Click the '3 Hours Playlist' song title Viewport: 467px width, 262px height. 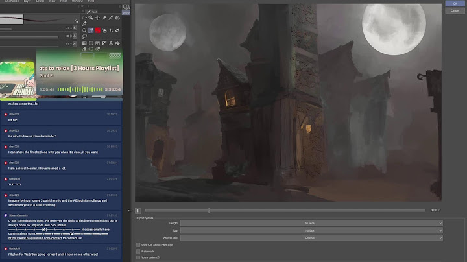pyautogui.click(x=80, y=69)
